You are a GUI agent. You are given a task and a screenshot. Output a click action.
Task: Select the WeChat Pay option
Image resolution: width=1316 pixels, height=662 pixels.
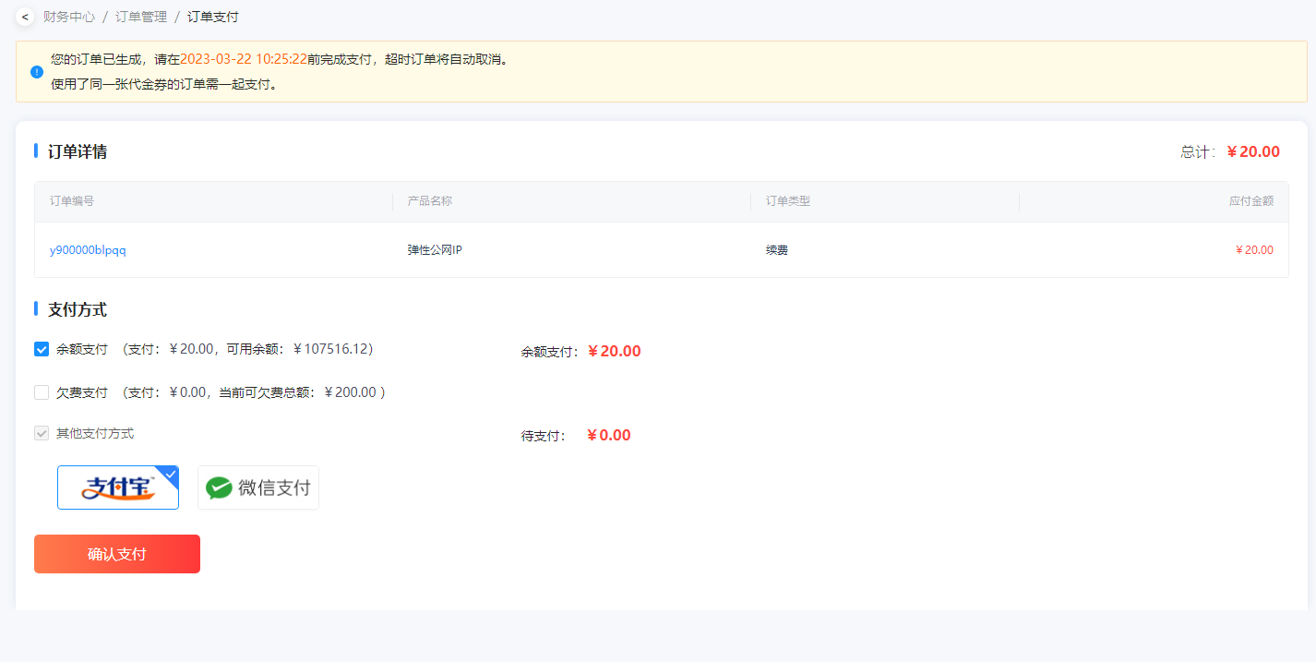coord(258,487)
